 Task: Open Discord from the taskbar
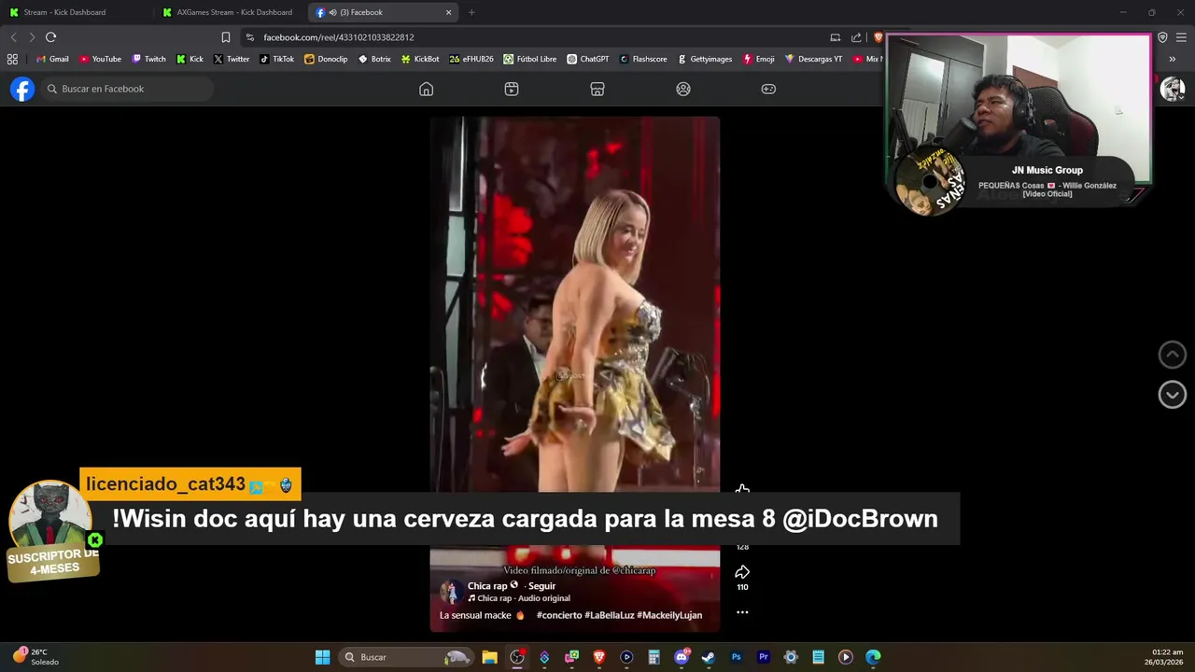click(681, 657)
